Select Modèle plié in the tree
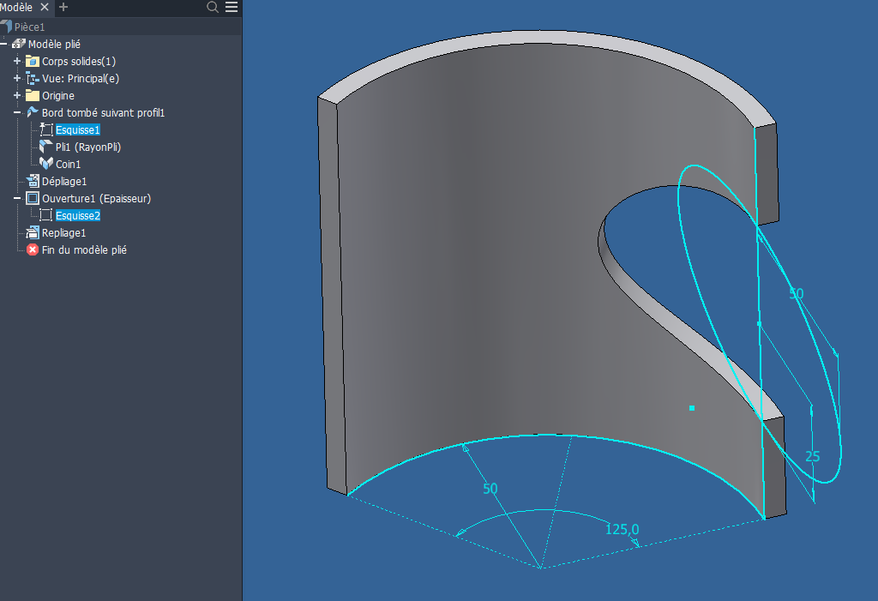This screenshot has height=601, width=878. tap(54, 44)
